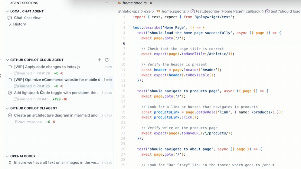Click the new session plus icon
Viewport: 301px width, 169px height.
(100, 60)
